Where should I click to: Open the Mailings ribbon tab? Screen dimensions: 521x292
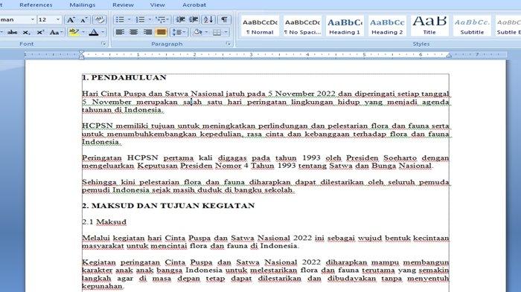[x=83, y=5]
